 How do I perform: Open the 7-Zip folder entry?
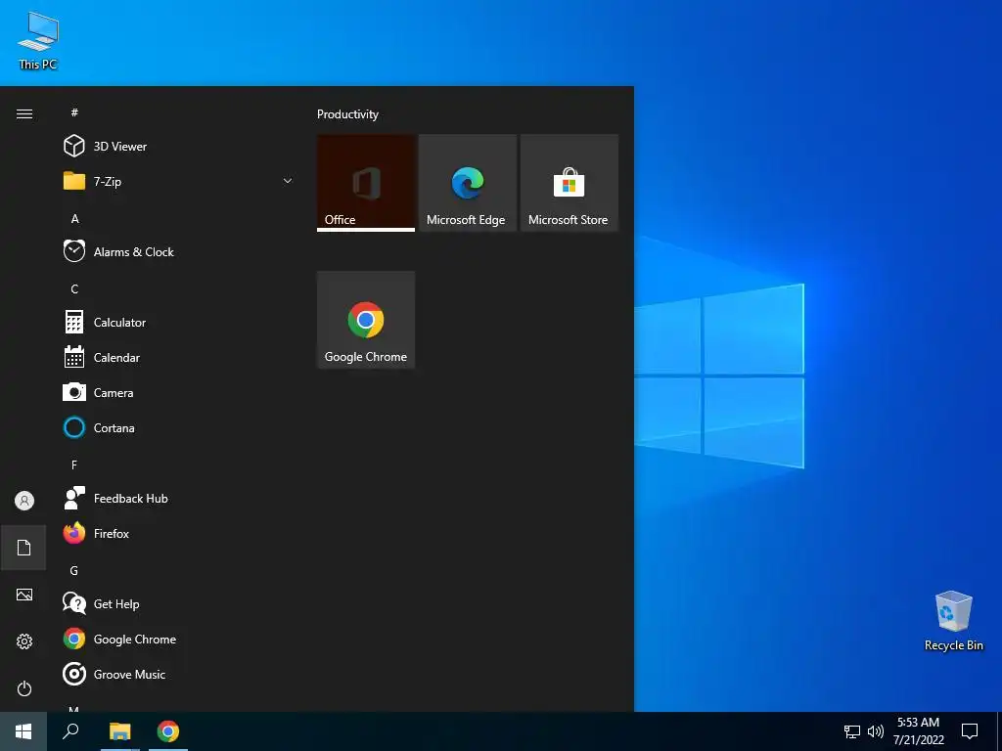pos(178,181)
